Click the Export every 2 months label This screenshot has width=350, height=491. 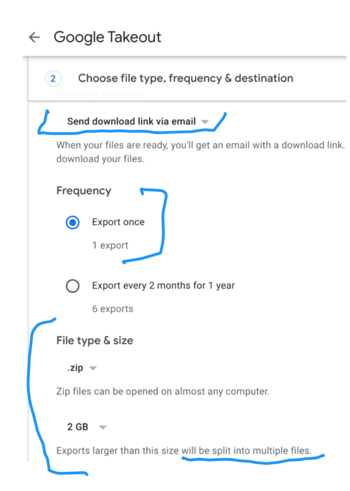click(163, 286)
